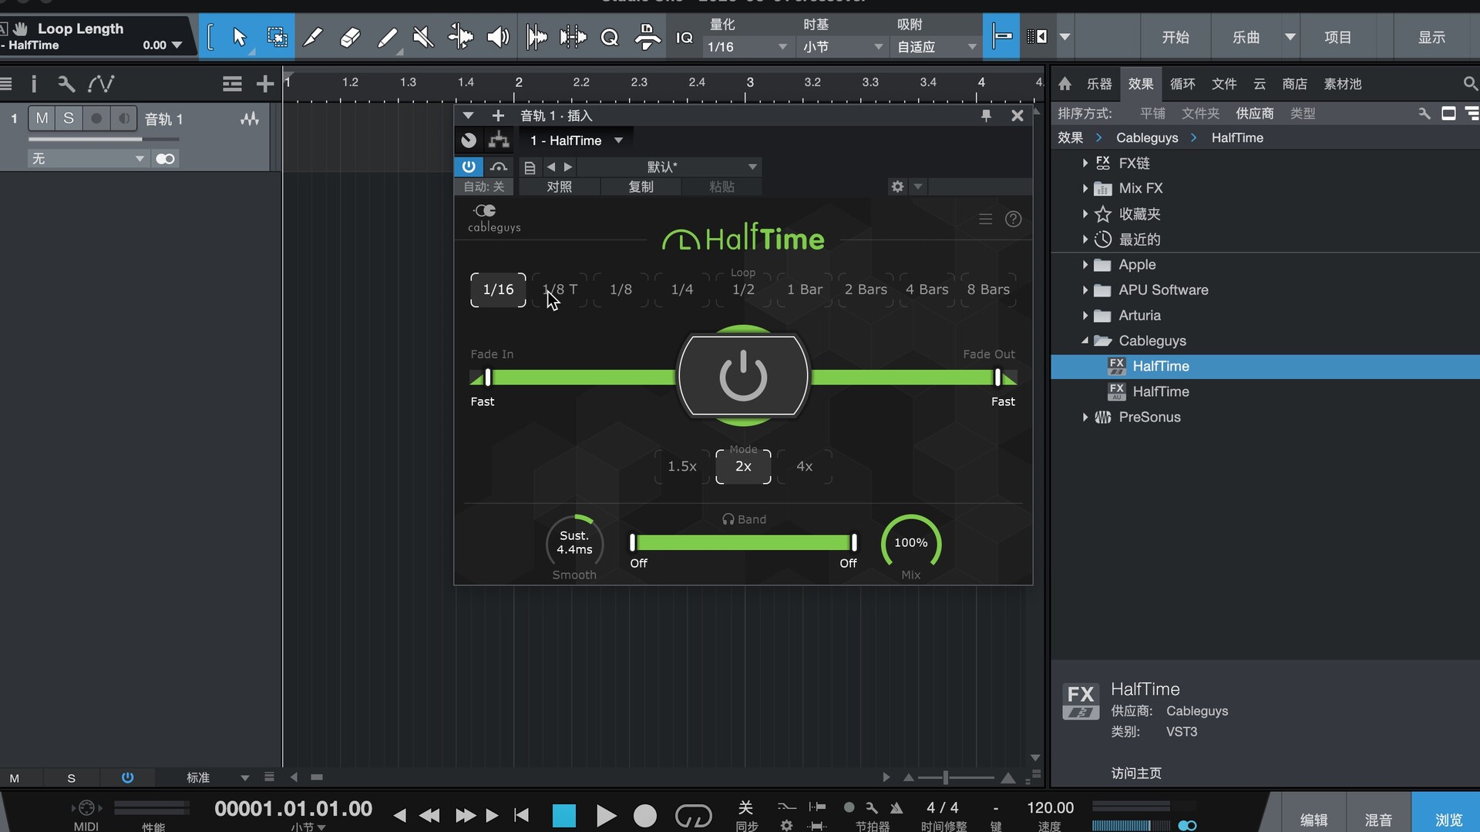Collapse the Cableguys folder
Screen dimensions: 1480x832
click(x=1085, y=341)
